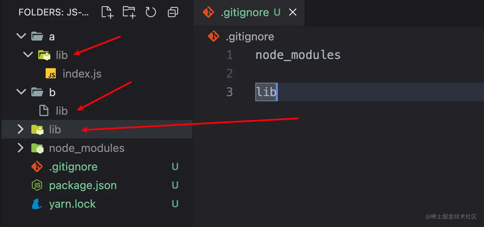Click the node_modules folder icon

tap(37, 148)
